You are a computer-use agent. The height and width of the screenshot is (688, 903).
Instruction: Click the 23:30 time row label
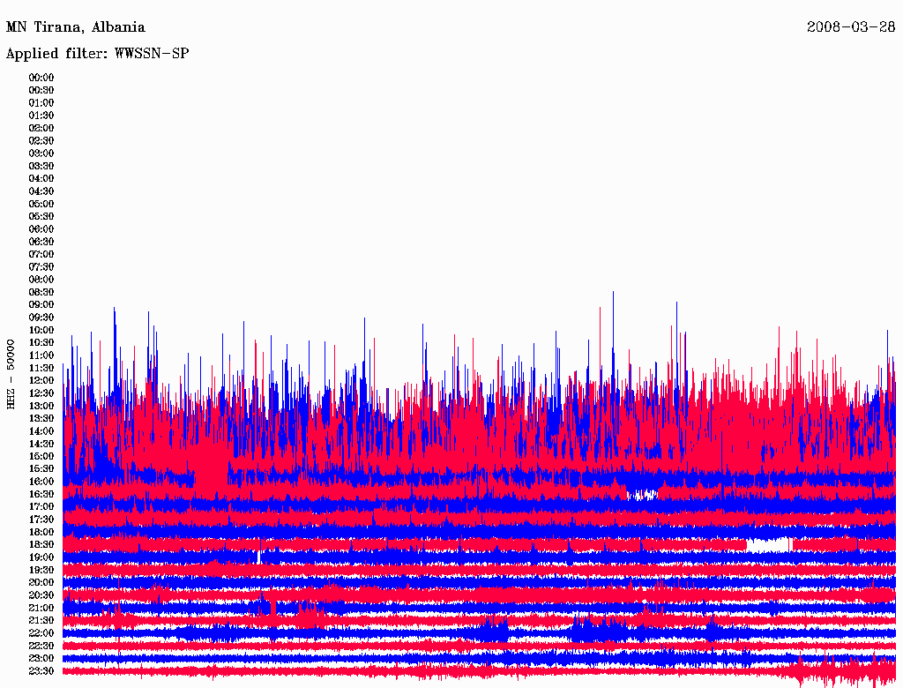(x=41, y=671)
